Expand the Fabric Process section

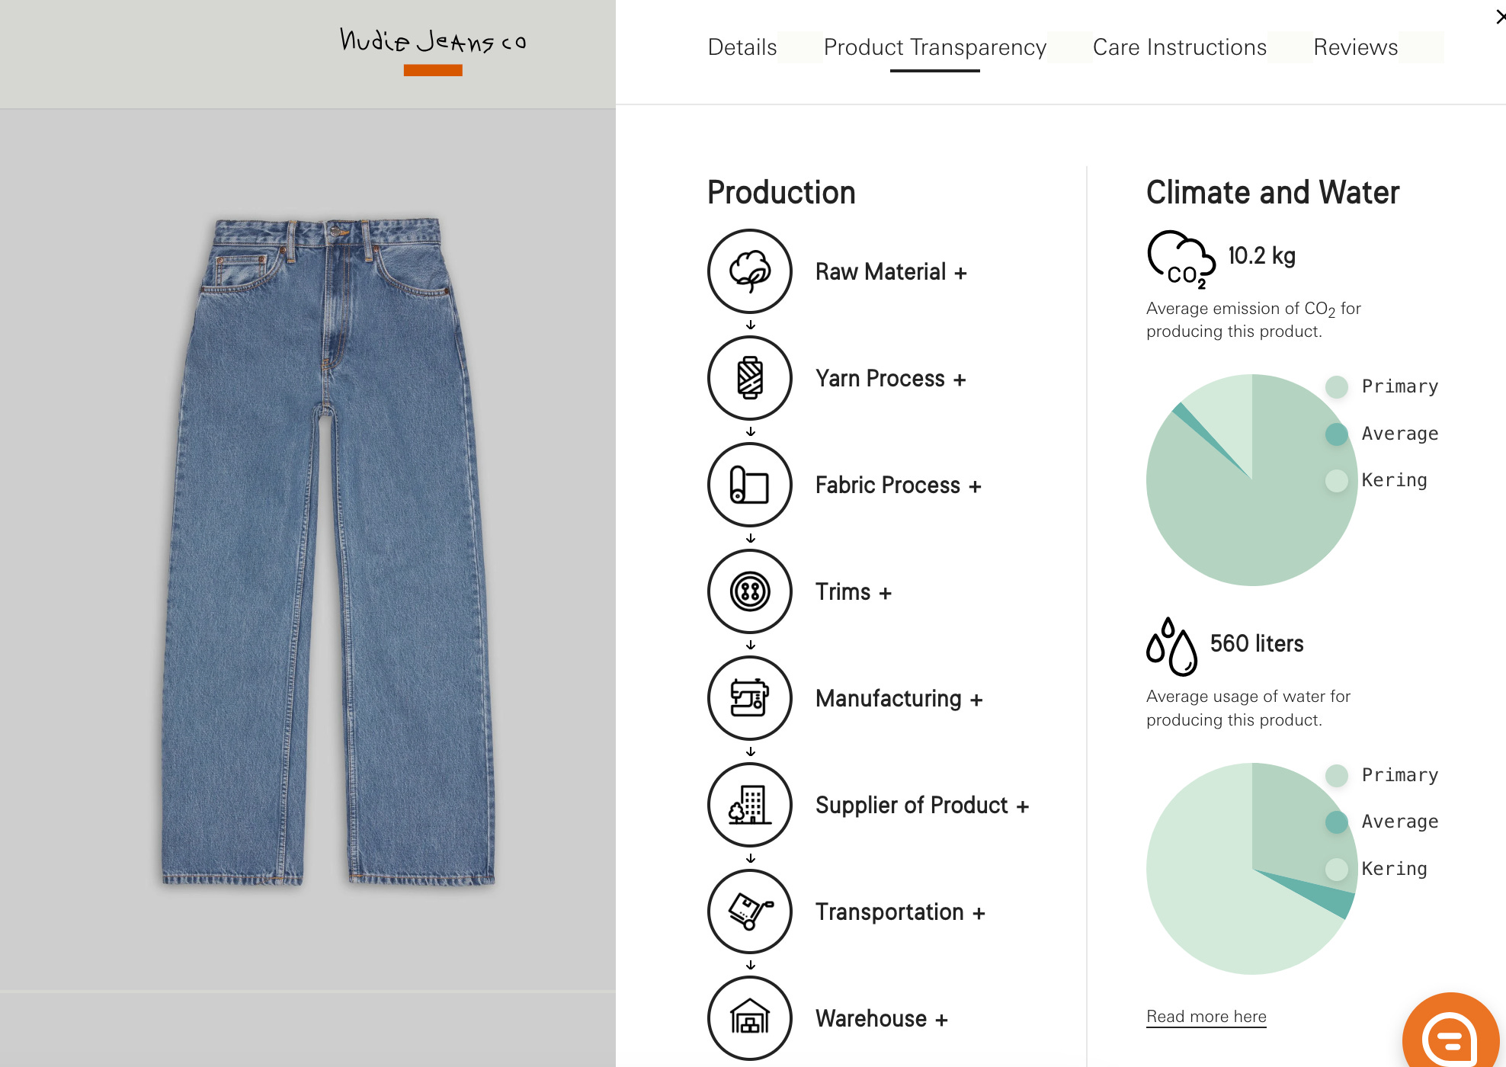(x=898, y=485)
